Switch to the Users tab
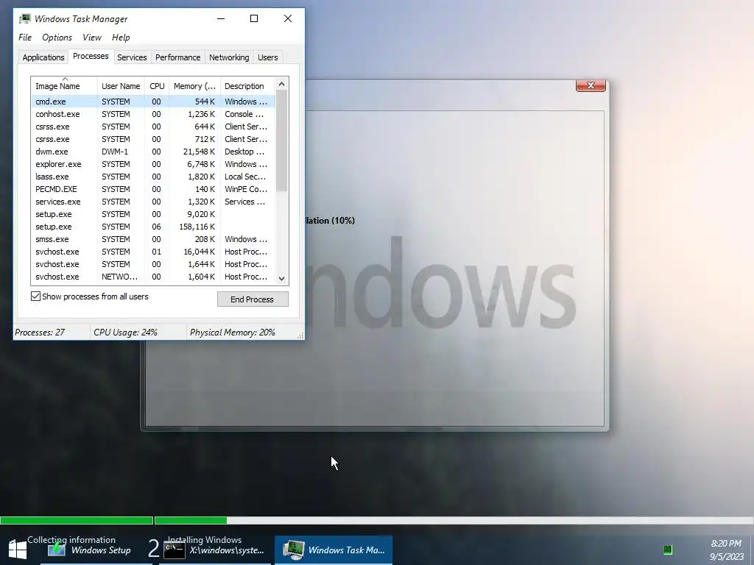 (x=268, y=57)
